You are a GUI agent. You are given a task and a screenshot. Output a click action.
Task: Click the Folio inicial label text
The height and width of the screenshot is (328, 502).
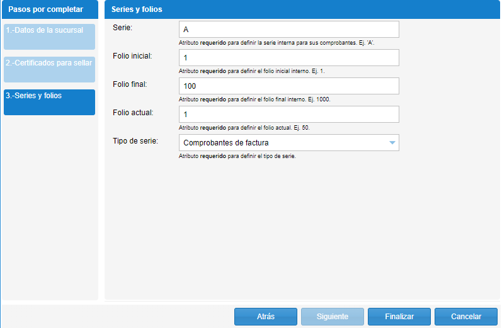click(x=132, y=56)
